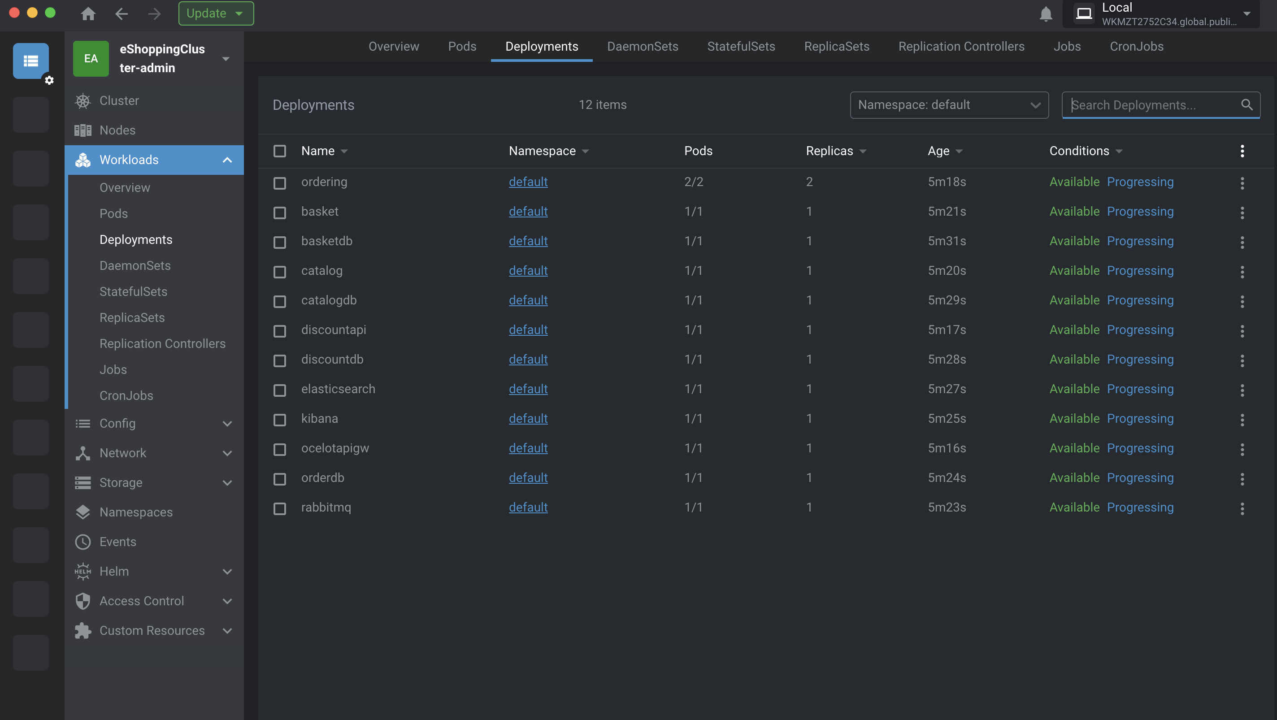Open ReplicaSets in the Workloads sidebar

[x=132, y=317]
